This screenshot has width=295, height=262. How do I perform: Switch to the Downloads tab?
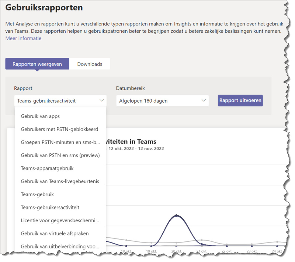[x=90, y=64]
